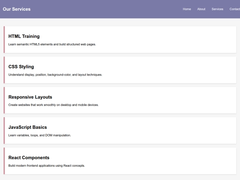Open the Contact navigation link
Image resolution: width=240 pixels, height=180 pixels.
click(235, 9)
